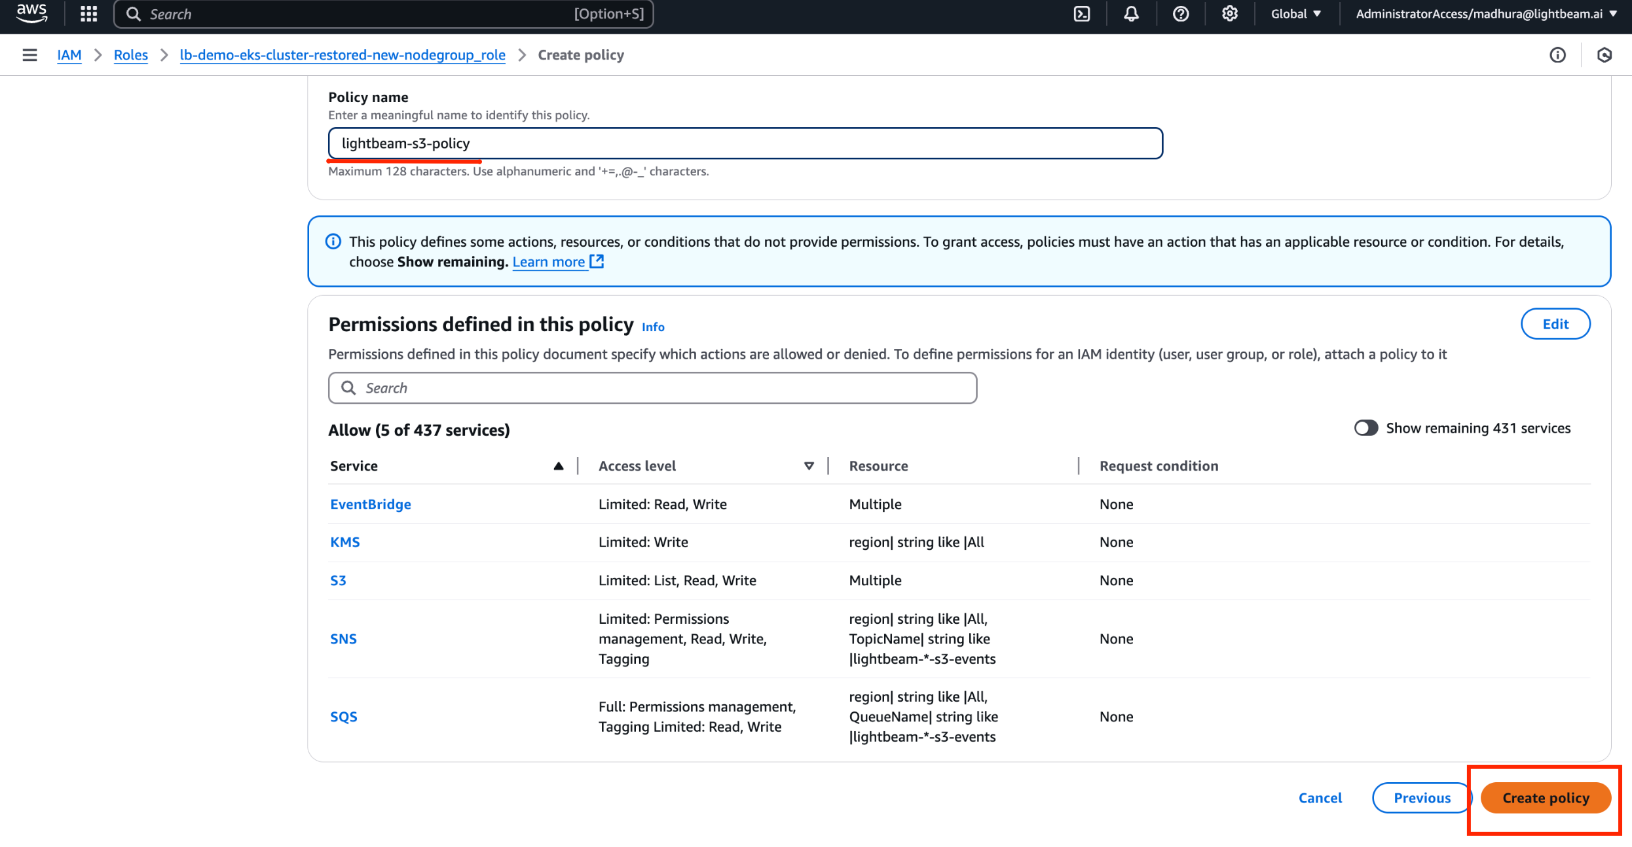The image size is (1632, 847).
Task: Open the notifications bell
Action: 1131,14
